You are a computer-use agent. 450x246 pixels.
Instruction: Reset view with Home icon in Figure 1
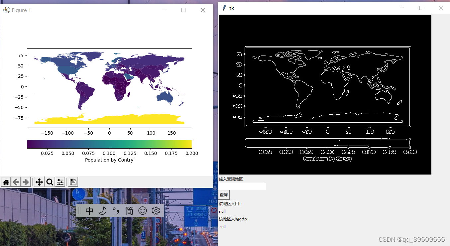tap(6, 182)
